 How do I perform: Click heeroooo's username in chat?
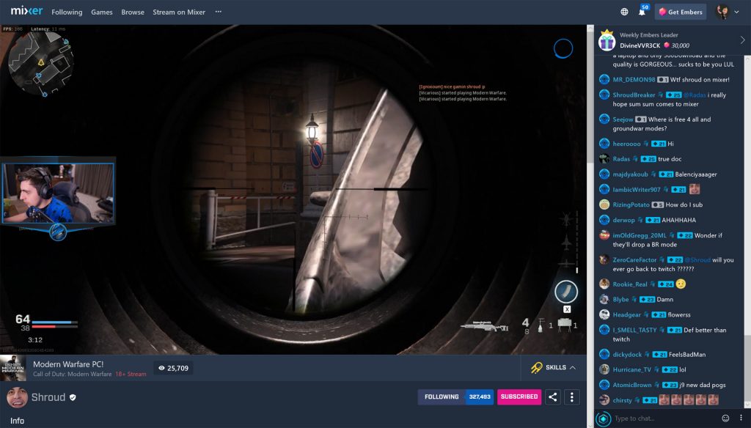coord(626,144)
